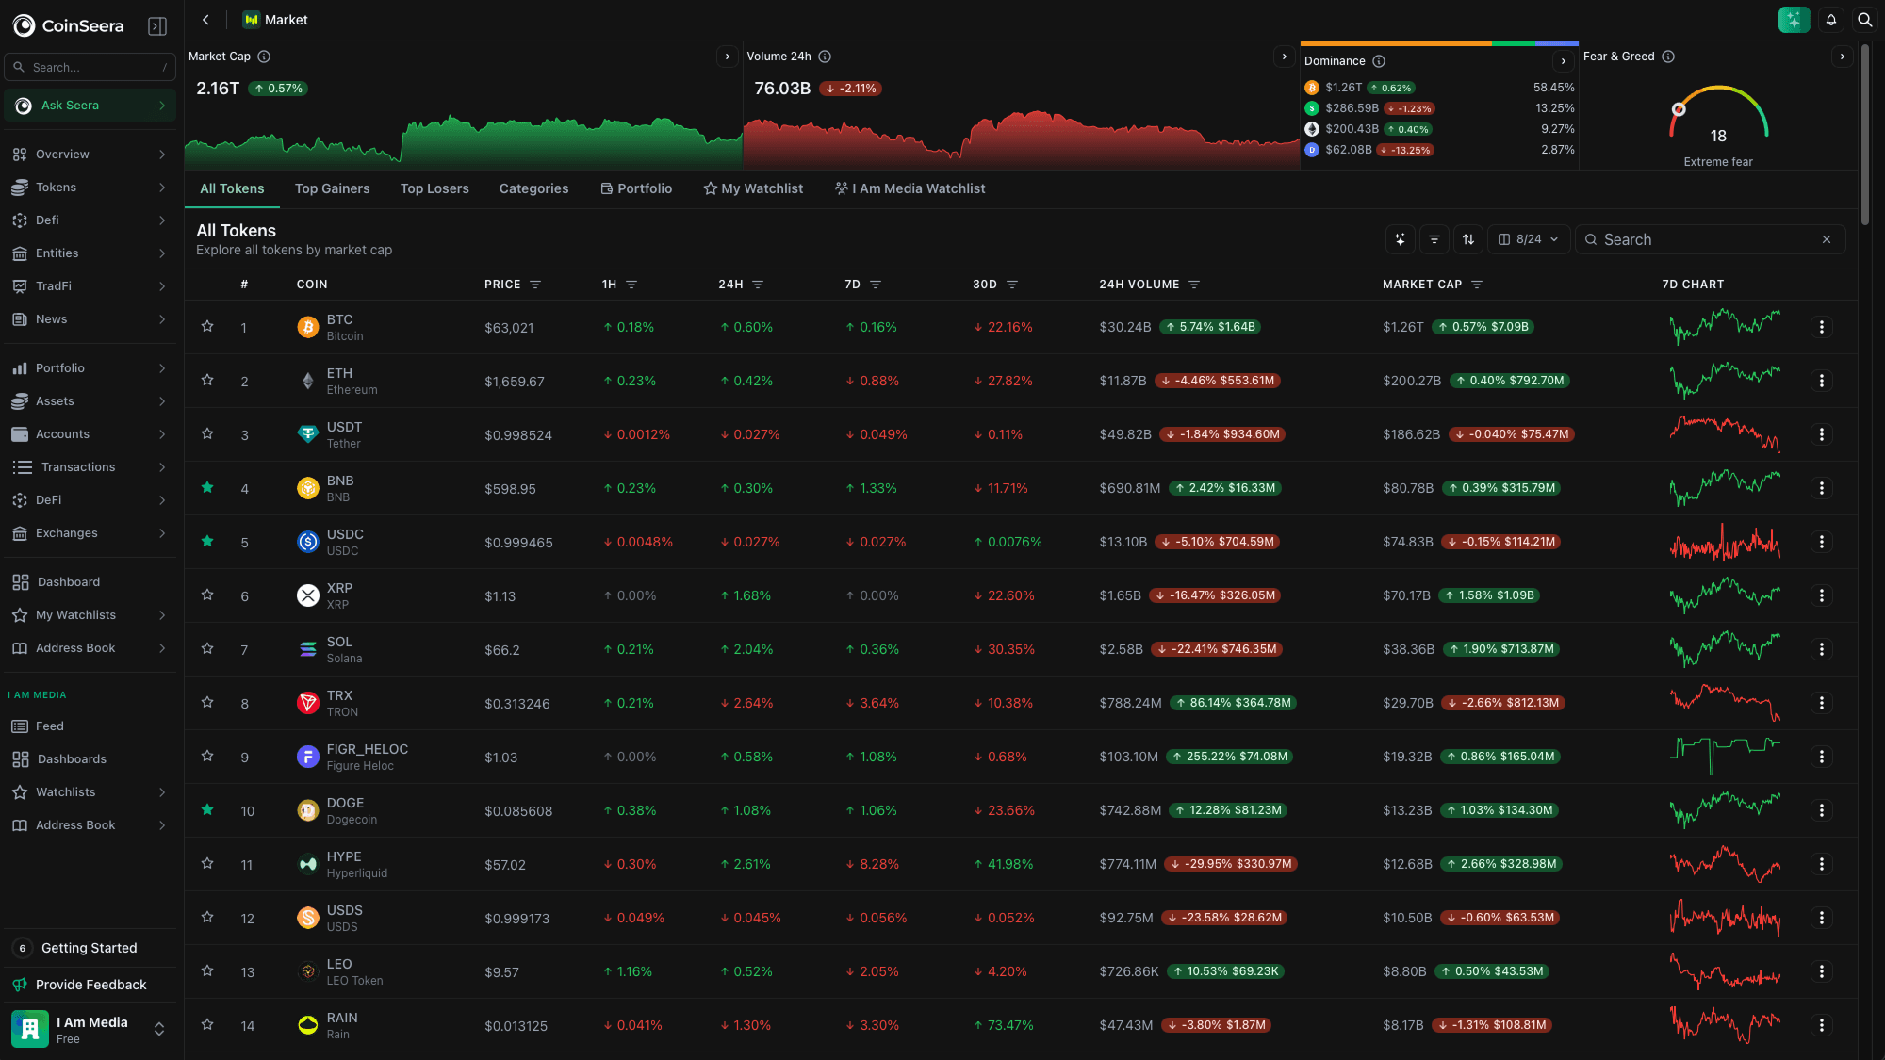Open the Categories tab
The height and width of the screenshot is (1060, 1885).
(533, 188)
